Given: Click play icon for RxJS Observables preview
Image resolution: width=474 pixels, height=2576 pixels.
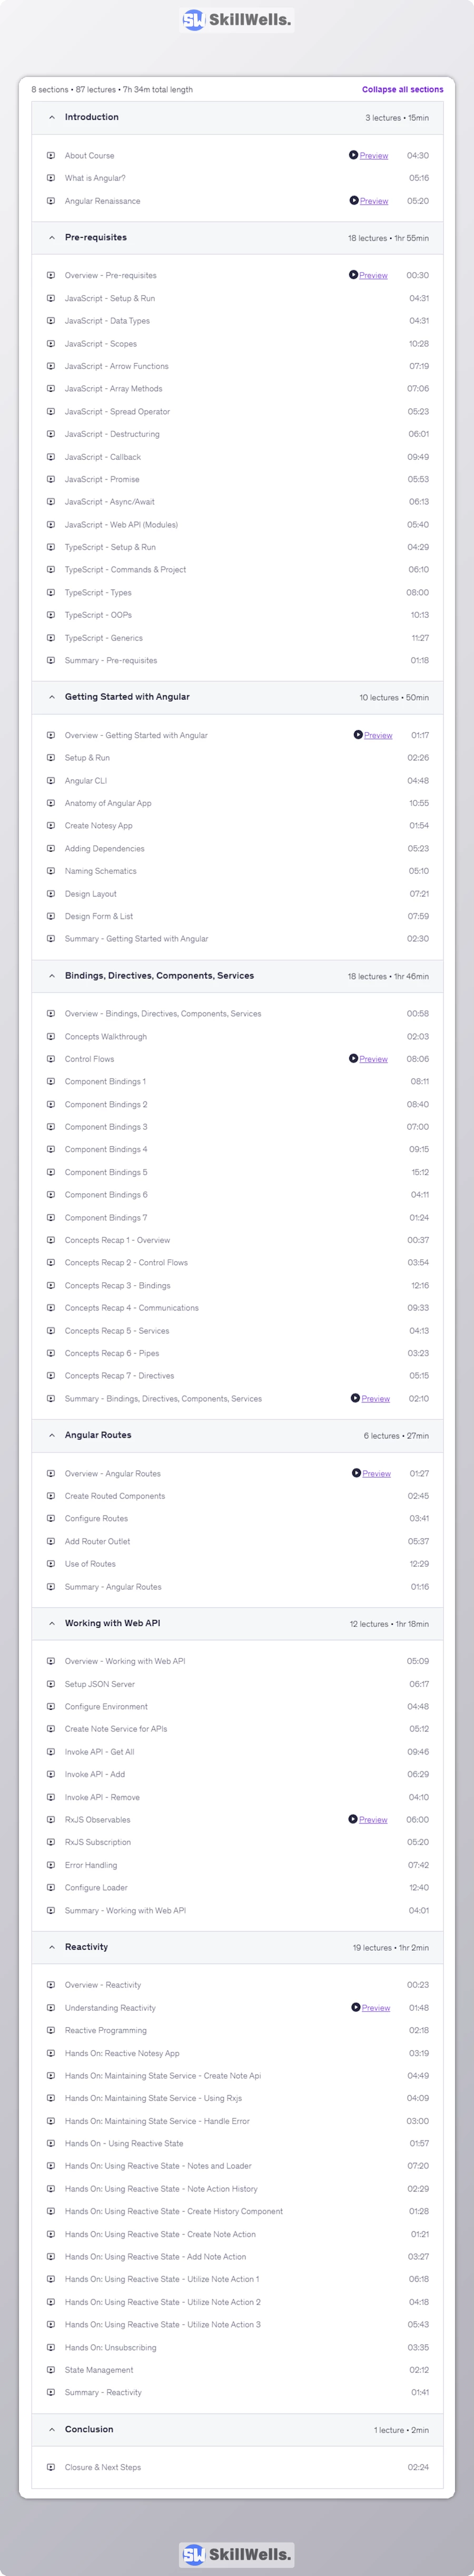Looking at the screenshot, I should (353, 1819).
